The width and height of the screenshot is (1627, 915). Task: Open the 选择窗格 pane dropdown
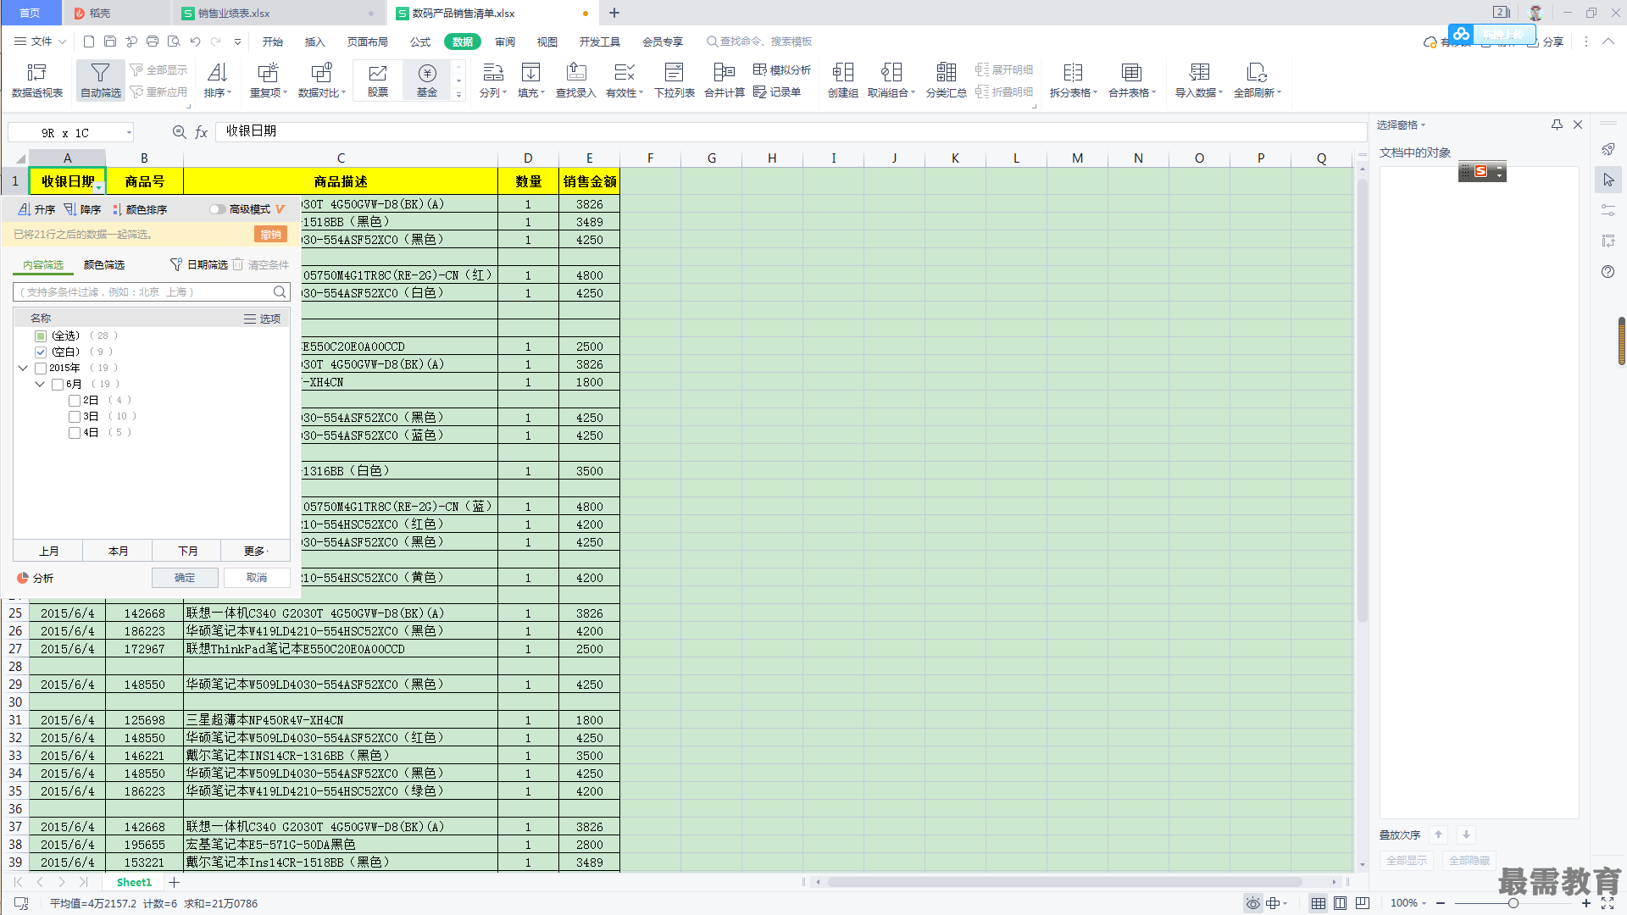1401,125
